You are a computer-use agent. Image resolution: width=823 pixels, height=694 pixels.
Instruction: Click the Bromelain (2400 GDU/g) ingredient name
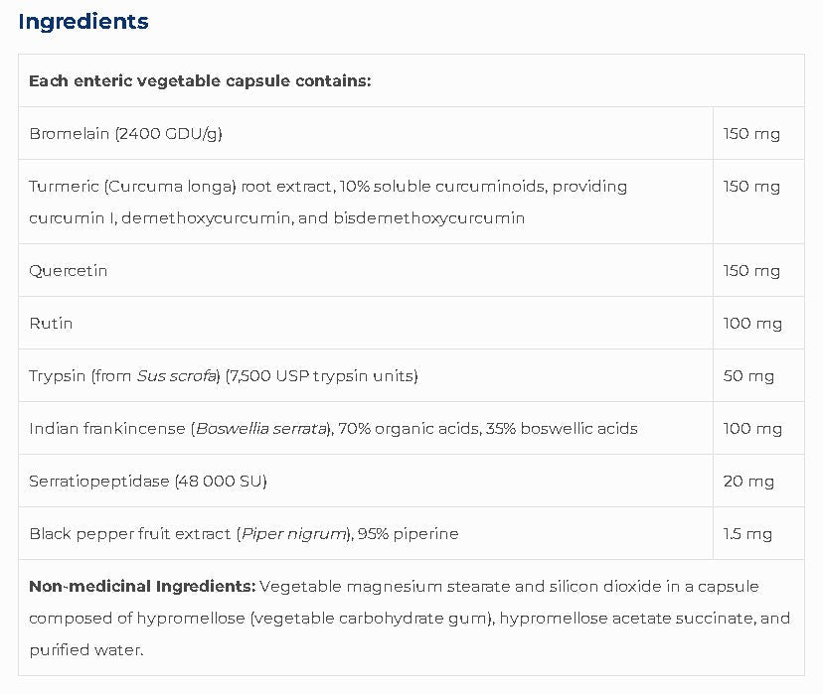(125, 133)
